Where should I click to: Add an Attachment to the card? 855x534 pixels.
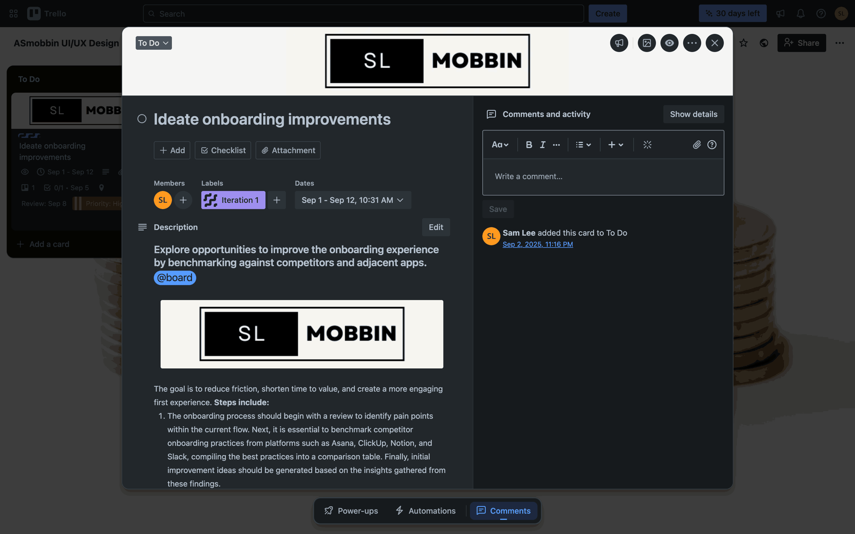288,150
